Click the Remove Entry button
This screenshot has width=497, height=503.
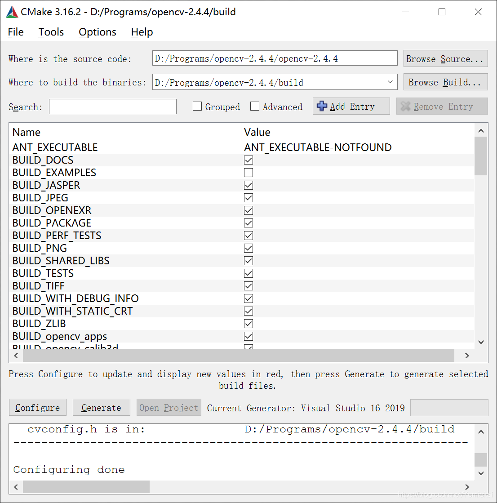coord(442,106)
